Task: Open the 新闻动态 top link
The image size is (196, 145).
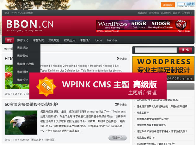Action: (x=142, y=13)
